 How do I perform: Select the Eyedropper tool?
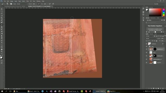pyautogui.click(x=2, y=20)
